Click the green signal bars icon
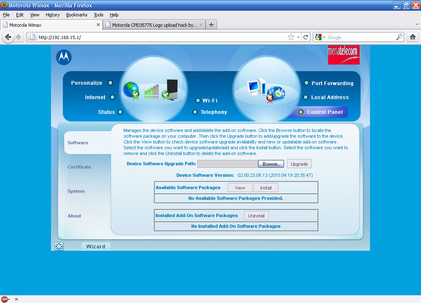The height and width of the screenshot is (303, 421). click(151, 91)
